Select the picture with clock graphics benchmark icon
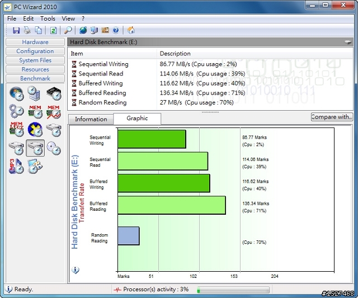 (x=35, y=166)
